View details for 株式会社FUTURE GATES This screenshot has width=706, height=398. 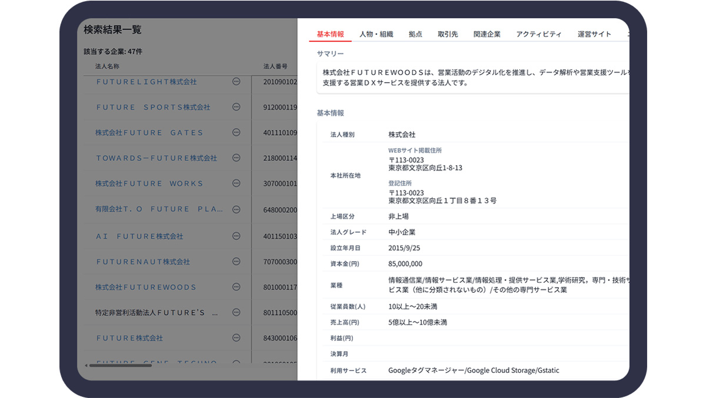click(x=150, y=132)
